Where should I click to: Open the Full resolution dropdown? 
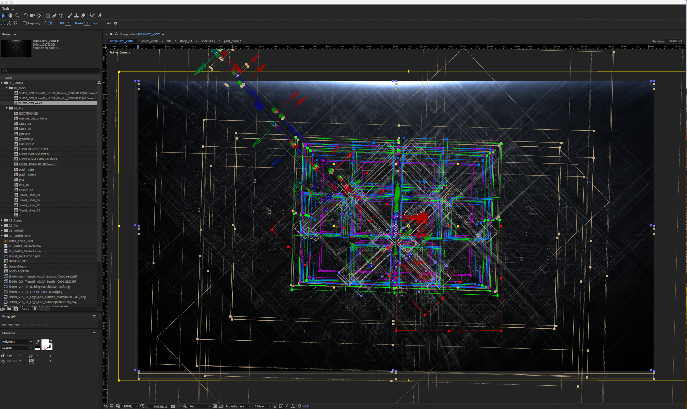200,406
